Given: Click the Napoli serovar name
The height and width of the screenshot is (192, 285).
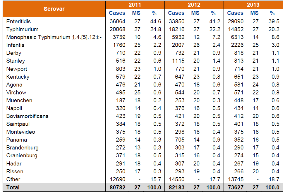Looking at the screenshot, I should click(x=14, y=108).
